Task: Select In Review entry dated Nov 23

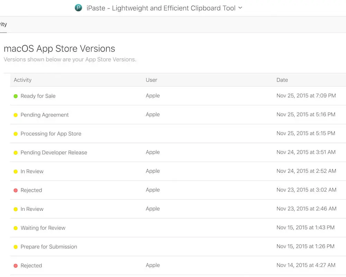Action: (32, 209)
